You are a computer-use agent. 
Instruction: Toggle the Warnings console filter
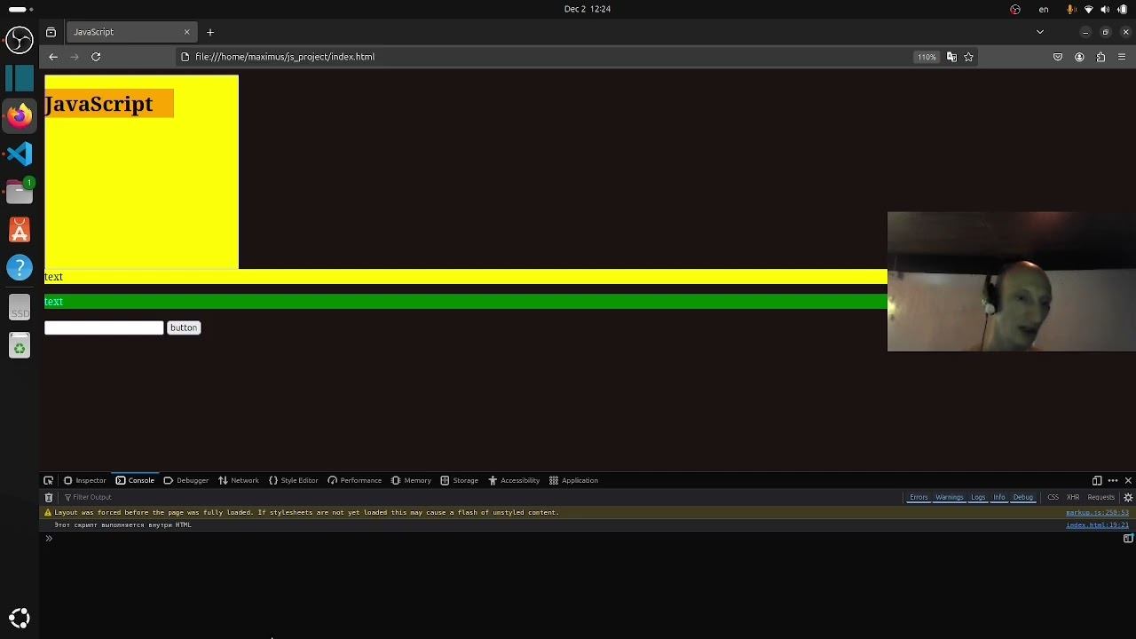click(x=949, y=497)
